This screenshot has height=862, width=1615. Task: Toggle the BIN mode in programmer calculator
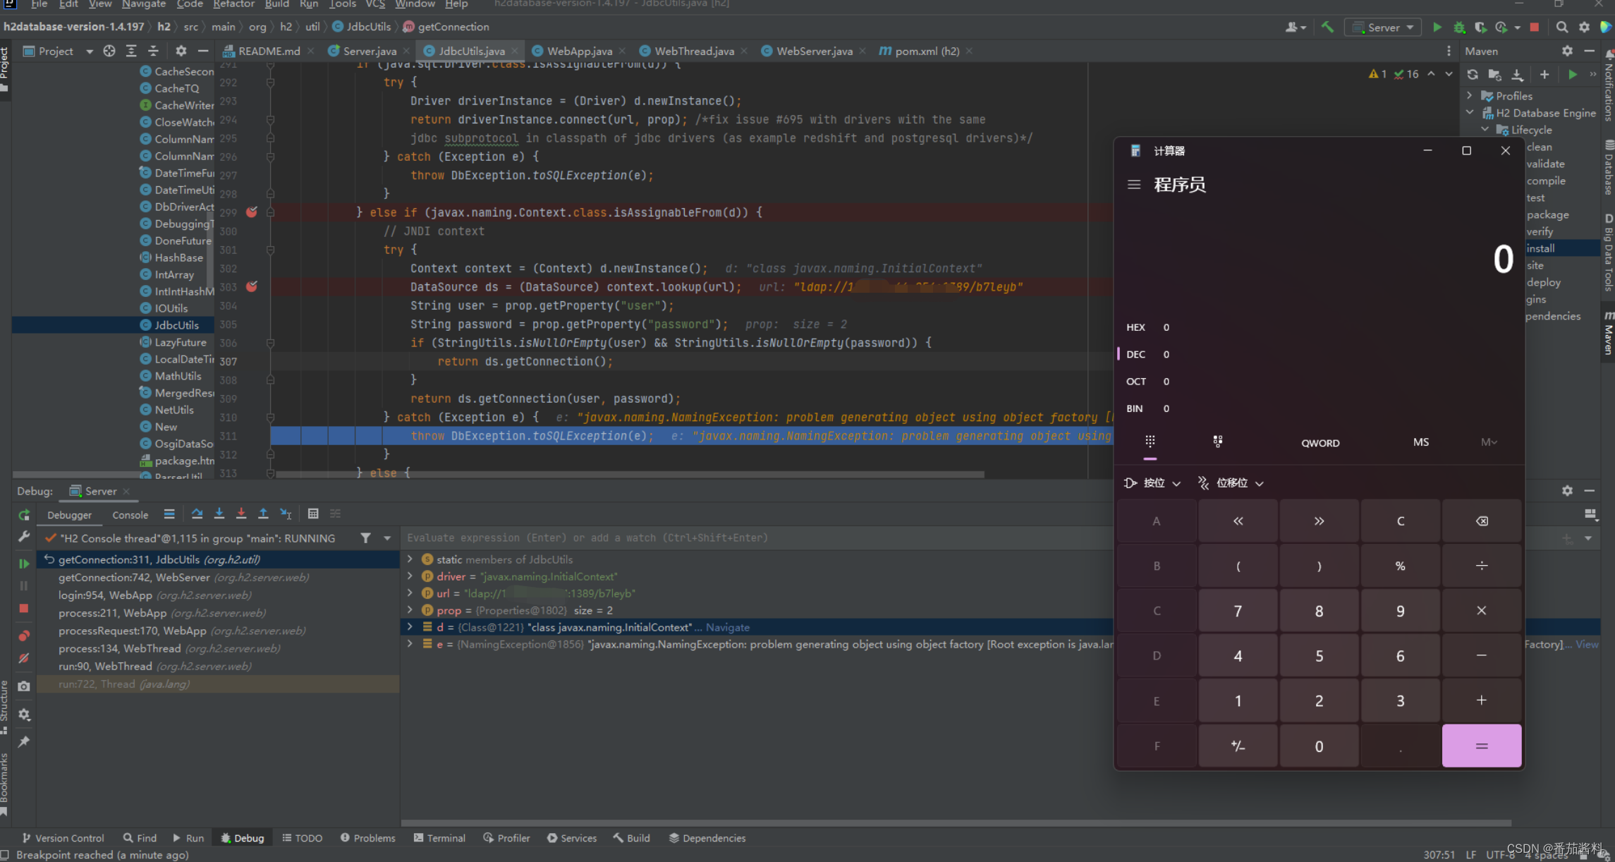coord(1135,408)
